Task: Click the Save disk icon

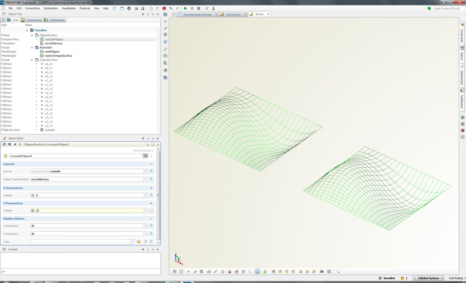Action: click(136, 8)
